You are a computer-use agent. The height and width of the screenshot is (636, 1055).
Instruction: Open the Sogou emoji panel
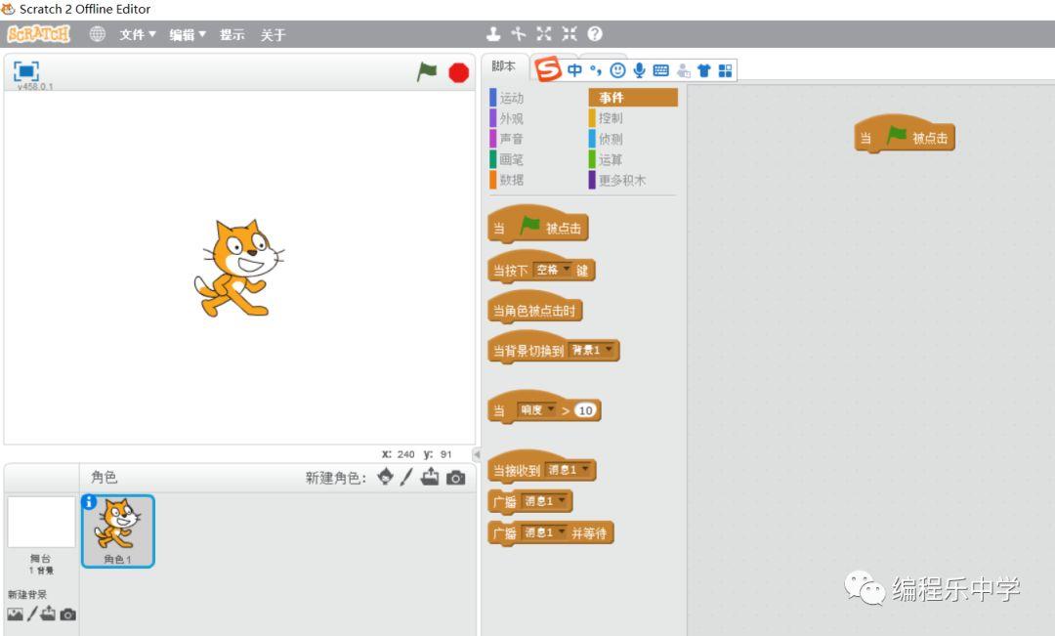[x=617, y=70]
